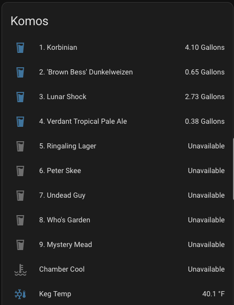Click the grey cup icon for Undead Guy

click(x=20, y=196)
